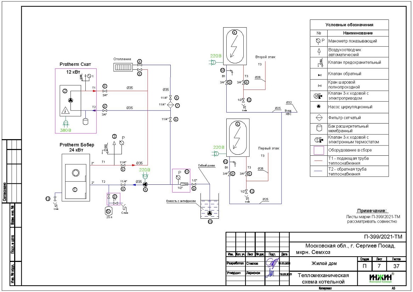
Task: Select the Второй этаж label
Action: click(265, 57)
